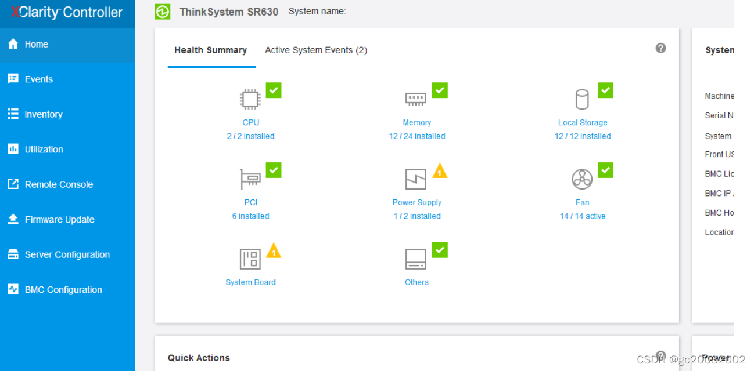754x371 pixels.
Task: Click the Inventory list icon
Action: click(13, 114)
